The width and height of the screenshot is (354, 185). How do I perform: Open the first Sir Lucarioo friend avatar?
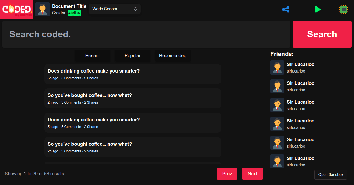coord(277,68)
